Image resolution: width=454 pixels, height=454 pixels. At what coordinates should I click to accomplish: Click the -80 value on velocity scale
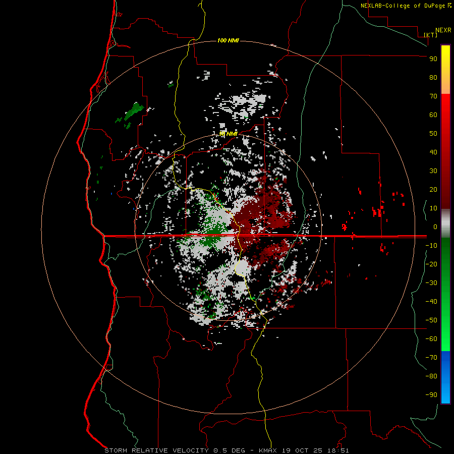pyautogui.click(x=431, y=376)
